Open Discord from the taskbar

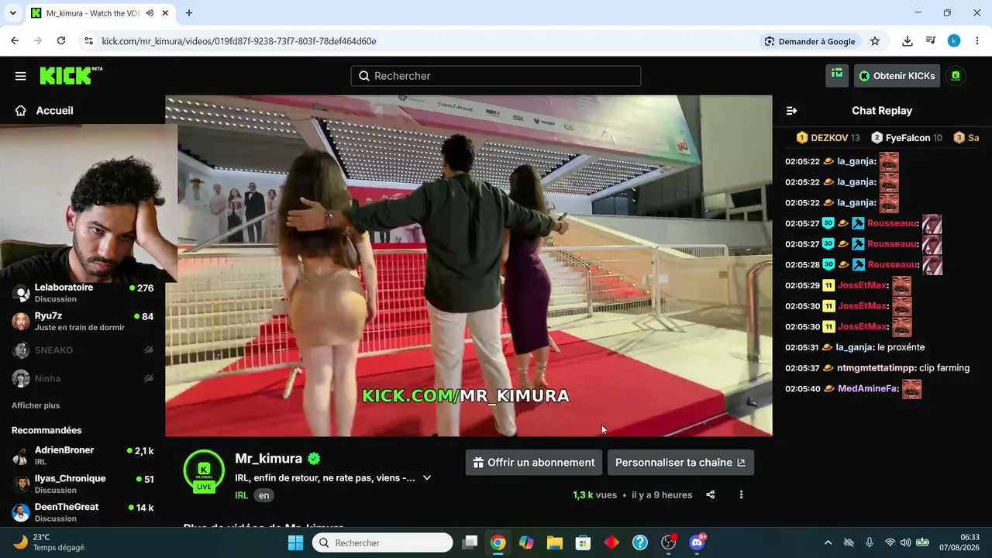pos(697,542)
